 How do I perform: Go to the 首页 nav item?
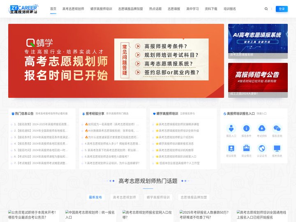53,9
